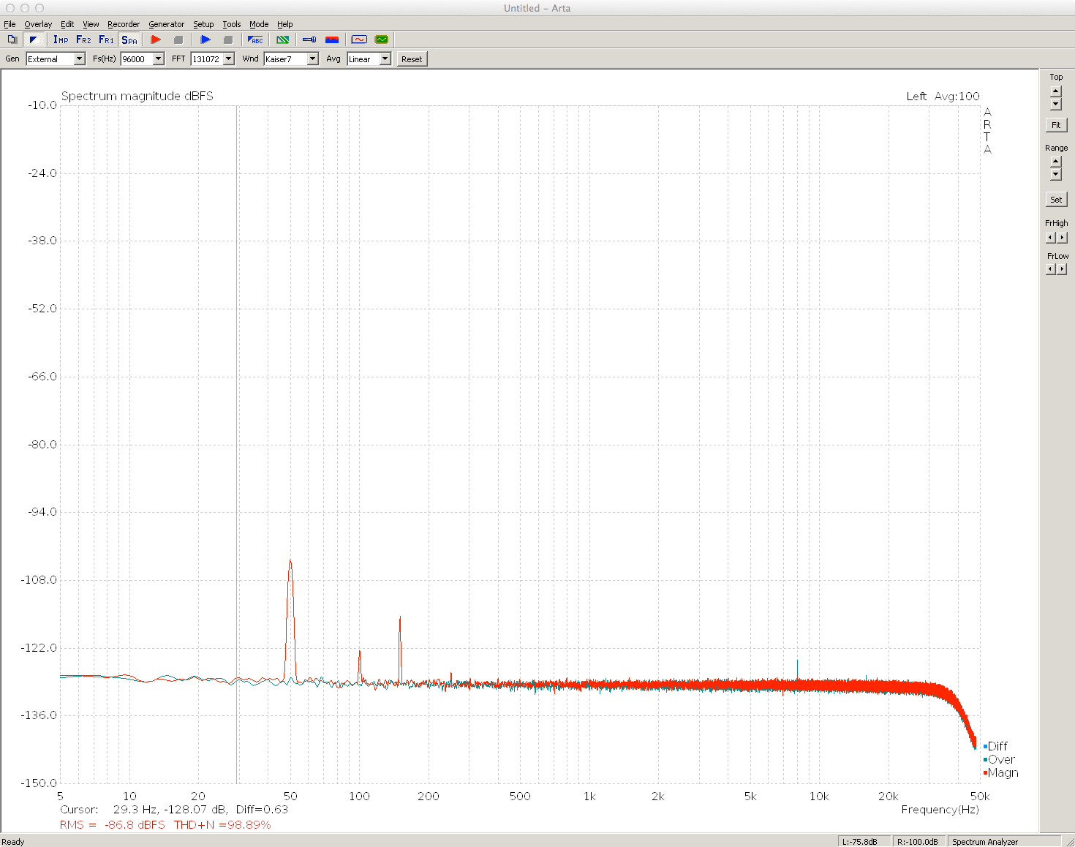1075x847 pixels.
Task: Click FrLow right arrow
Action: (1063, 269)
